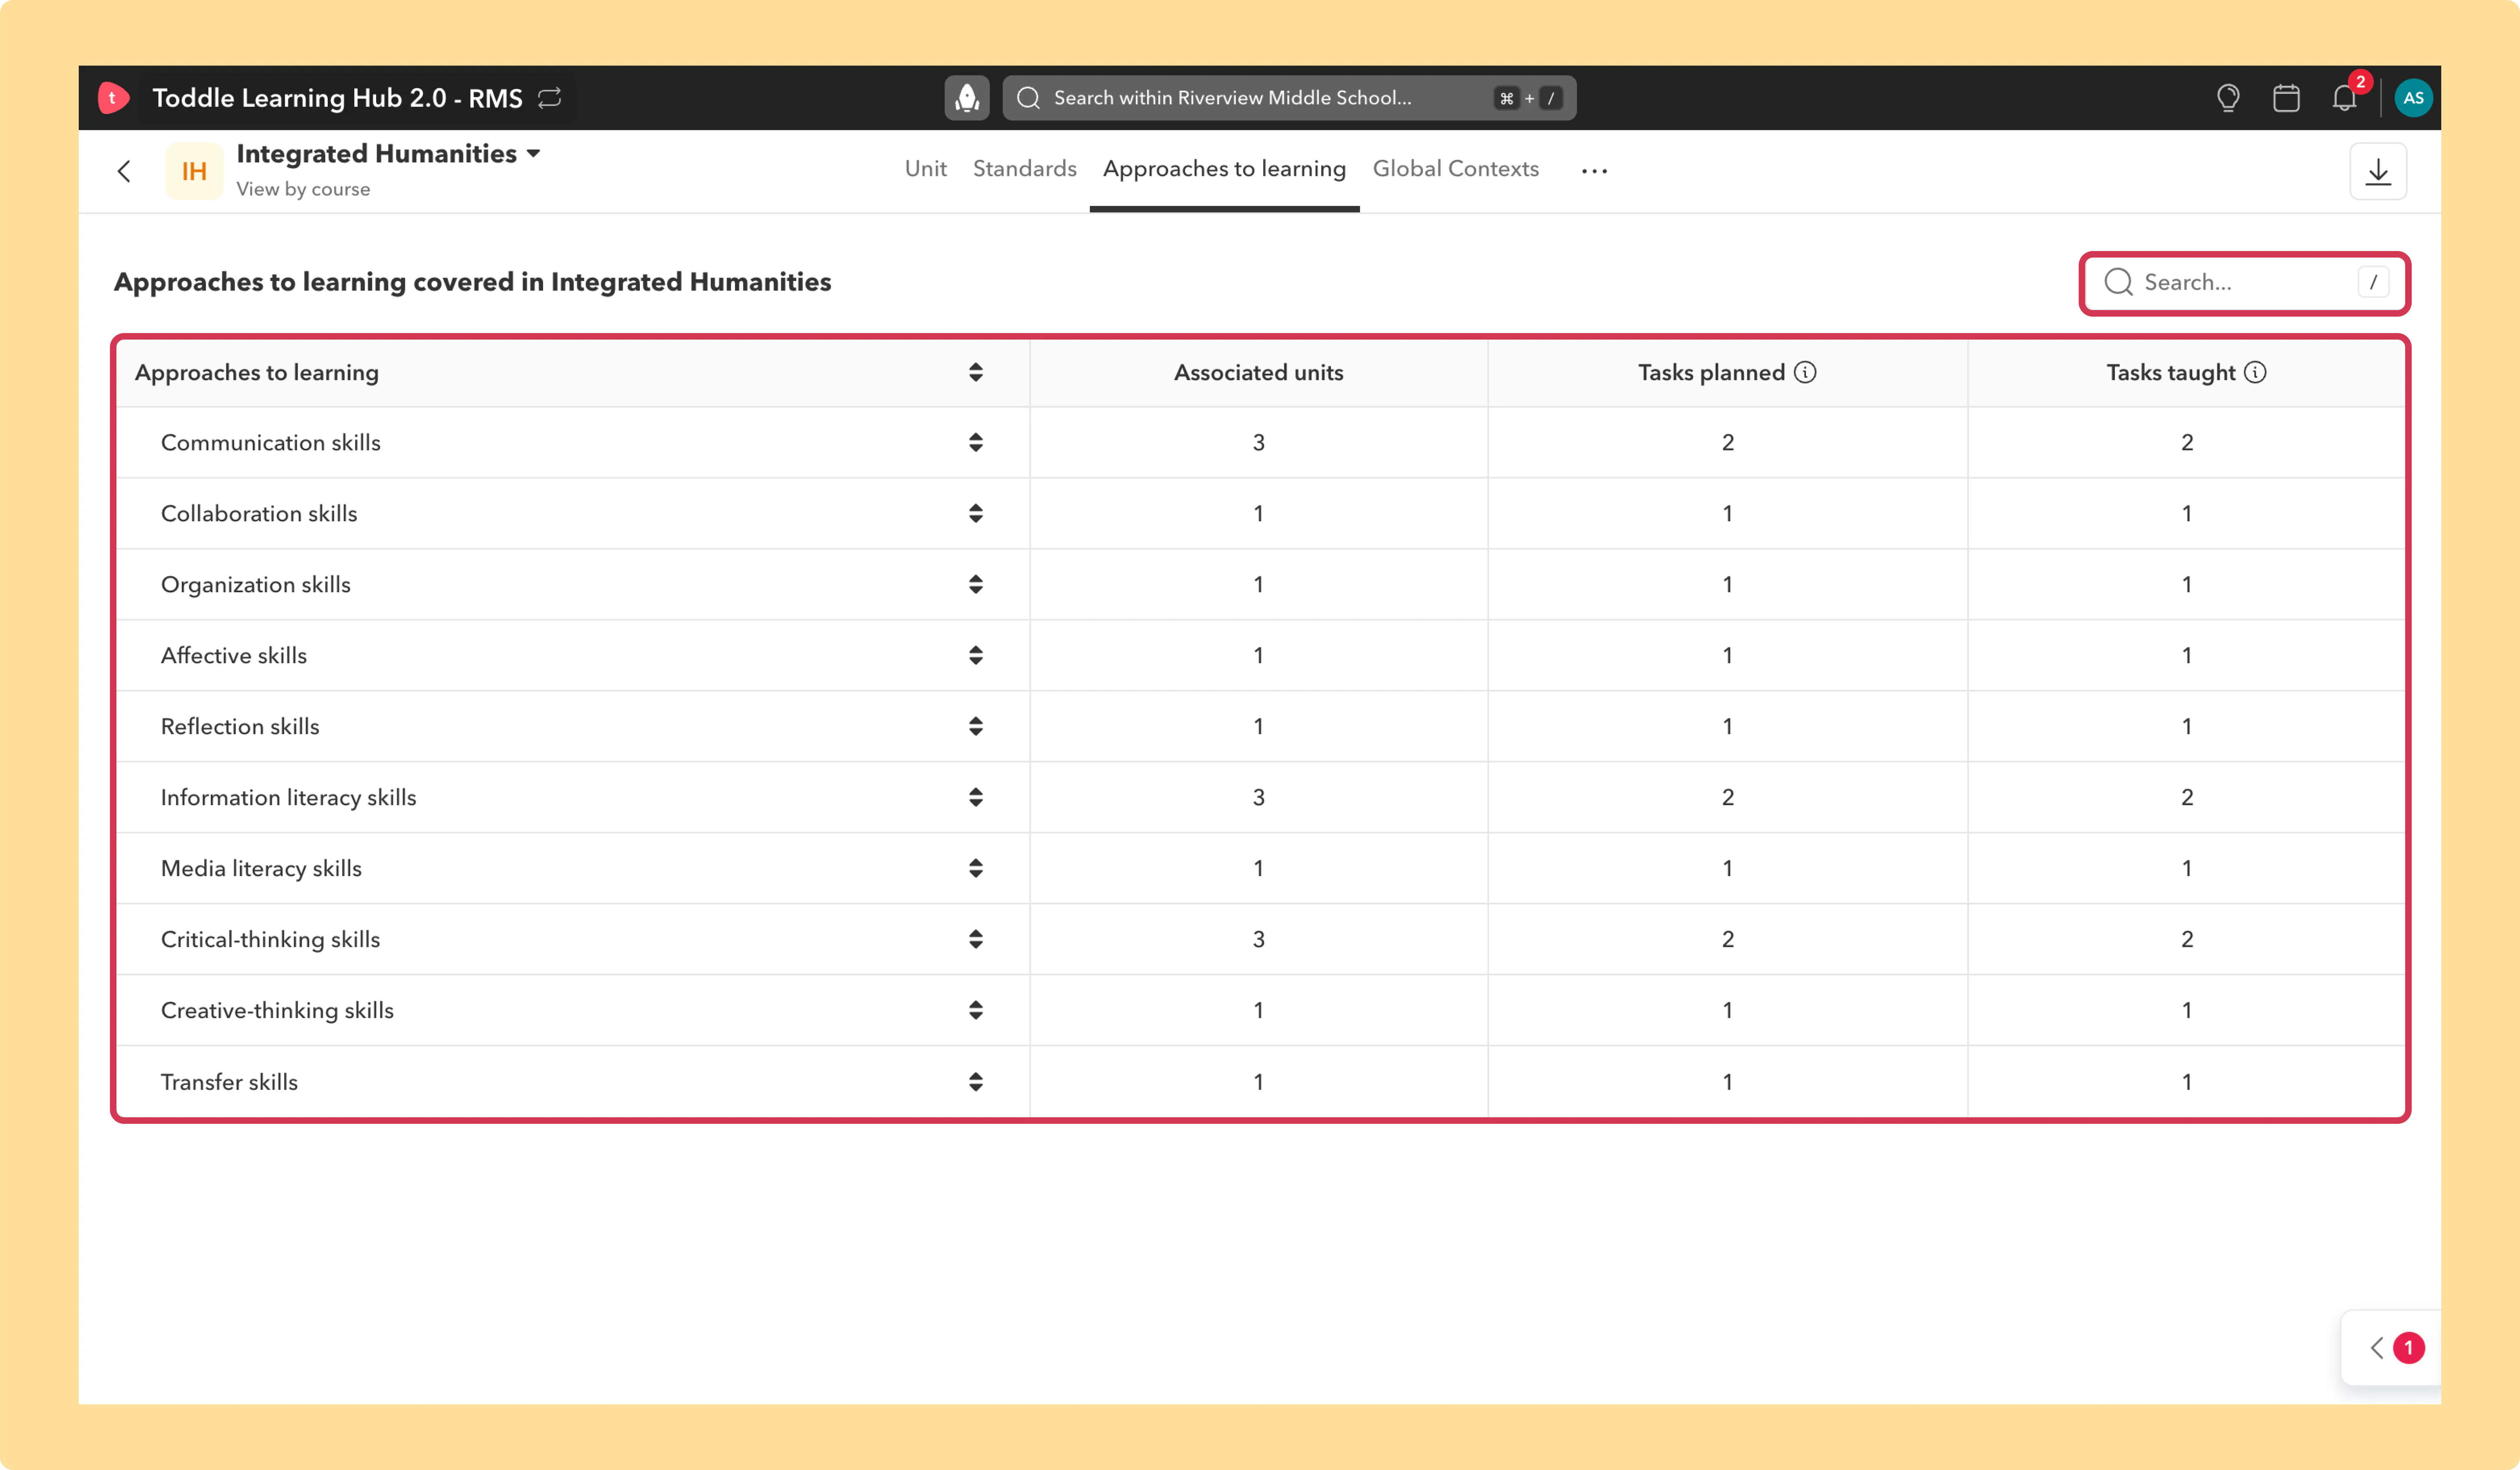The image size is (2520, 1470).
Task: Click the Tasks planned info icon
Action: click(1805, 372)
